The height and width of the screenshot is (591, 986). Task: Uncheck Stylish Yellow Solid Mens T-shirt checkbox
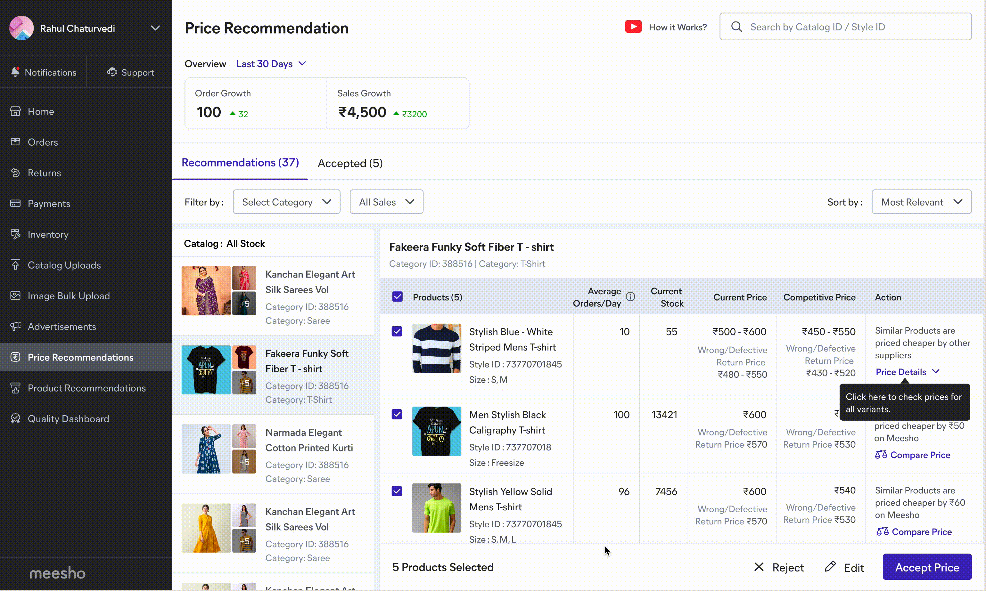pos(397,491)
